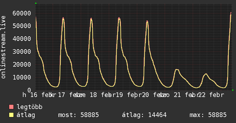Screen dimensions: 236x123
Task: Click the 0 label on the y-axis
Action: (x=29, y=90)
